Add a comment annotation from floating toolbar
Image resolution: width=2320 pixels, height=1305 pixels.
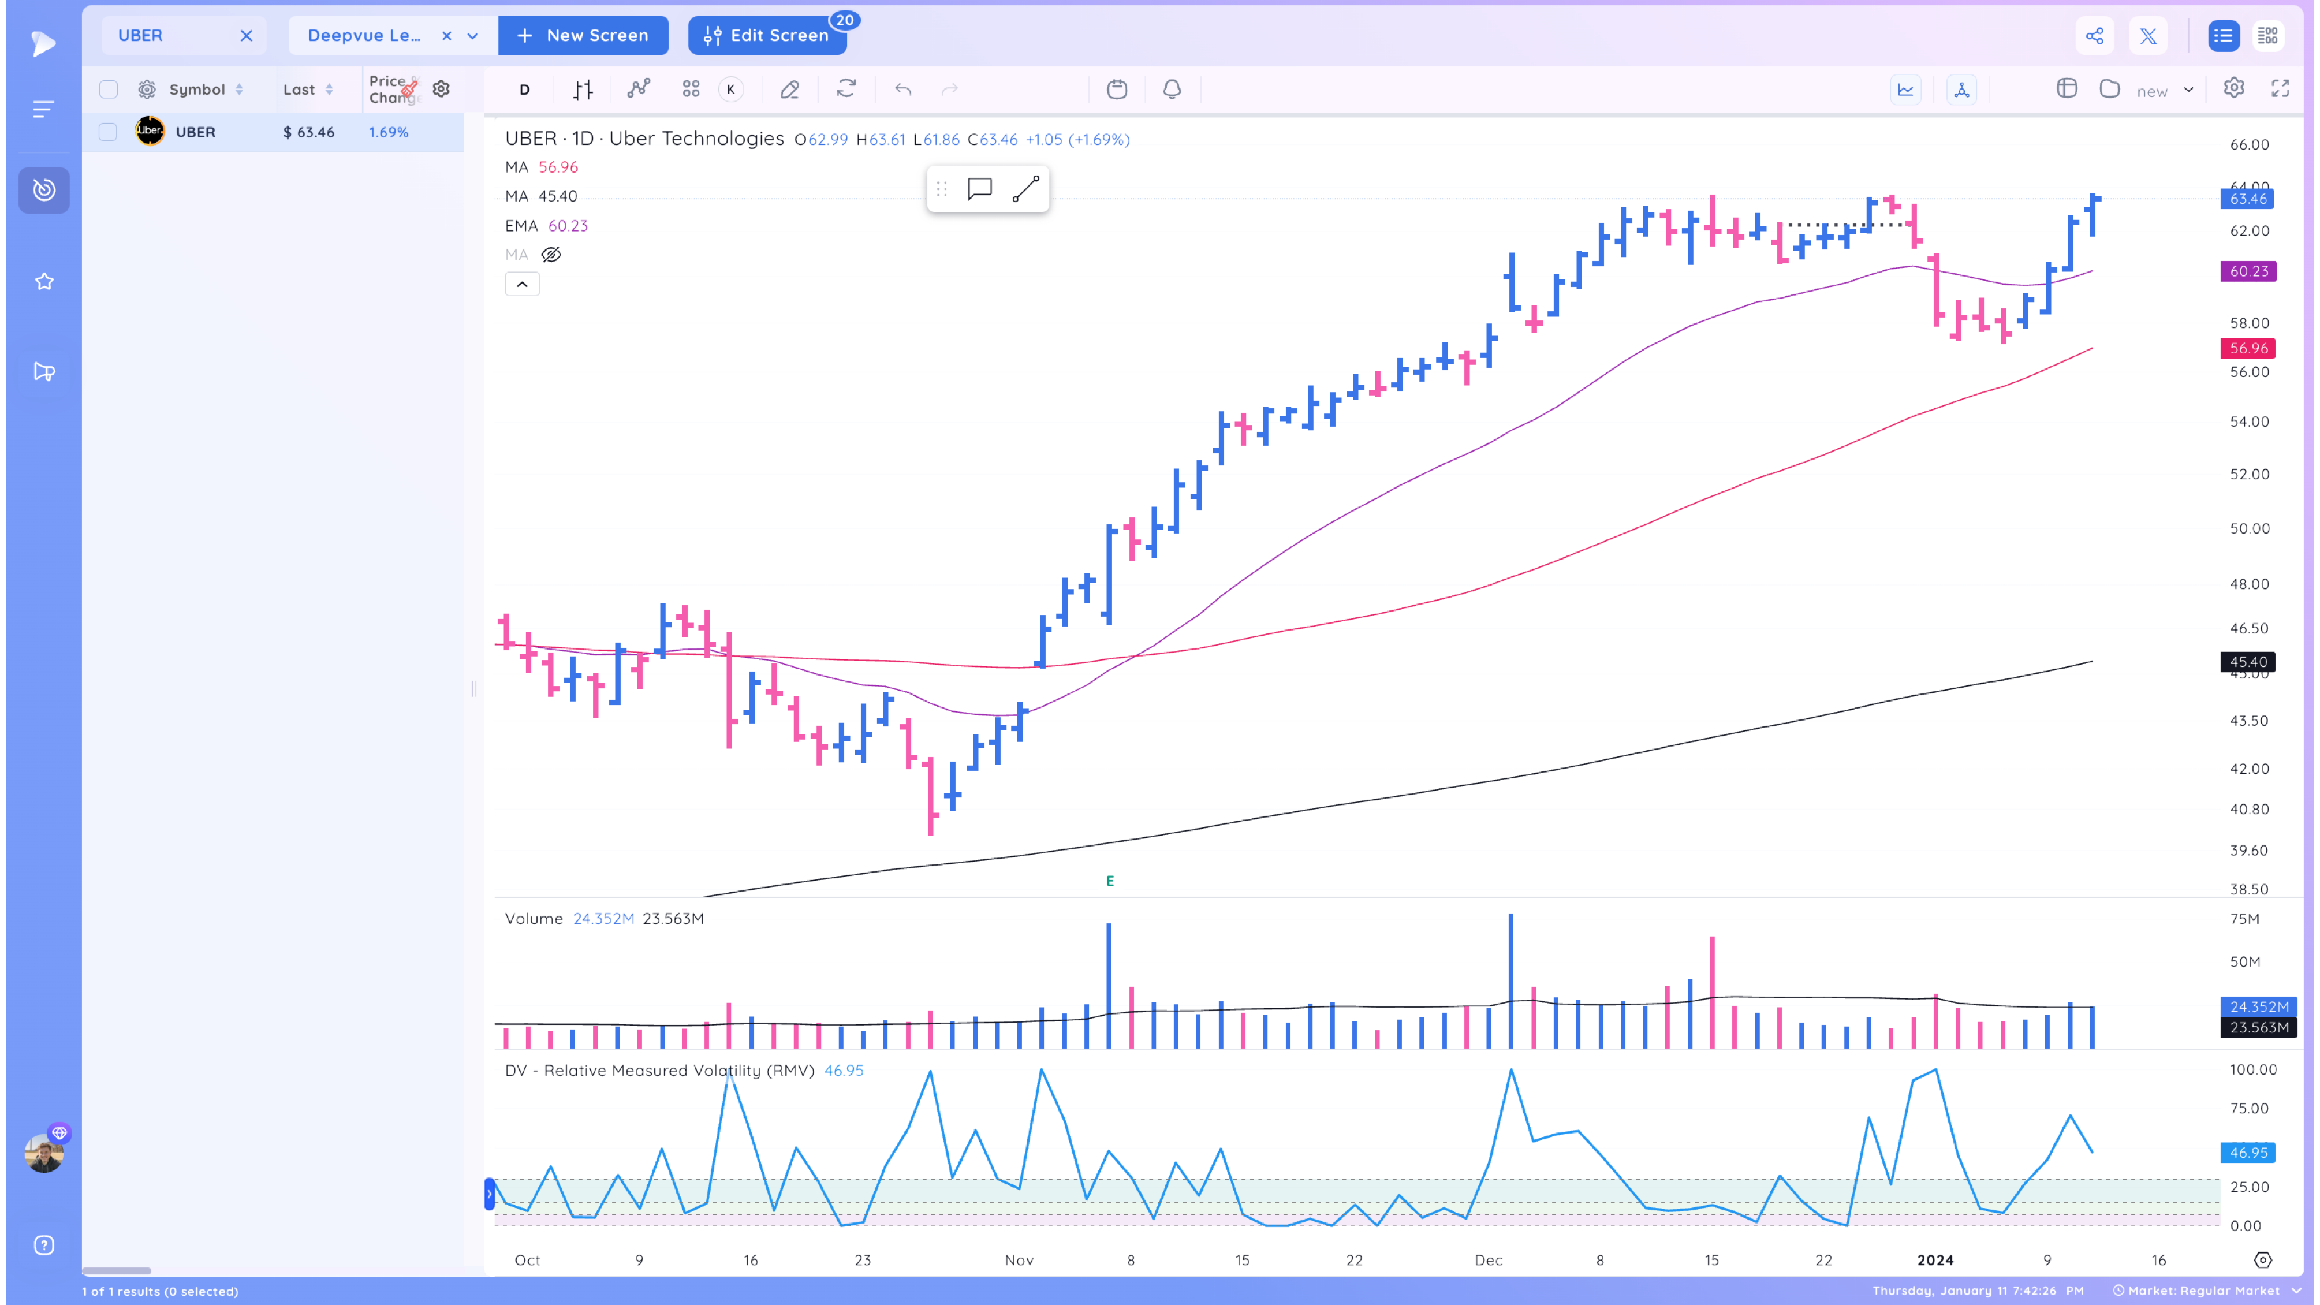tap(980, 189)
